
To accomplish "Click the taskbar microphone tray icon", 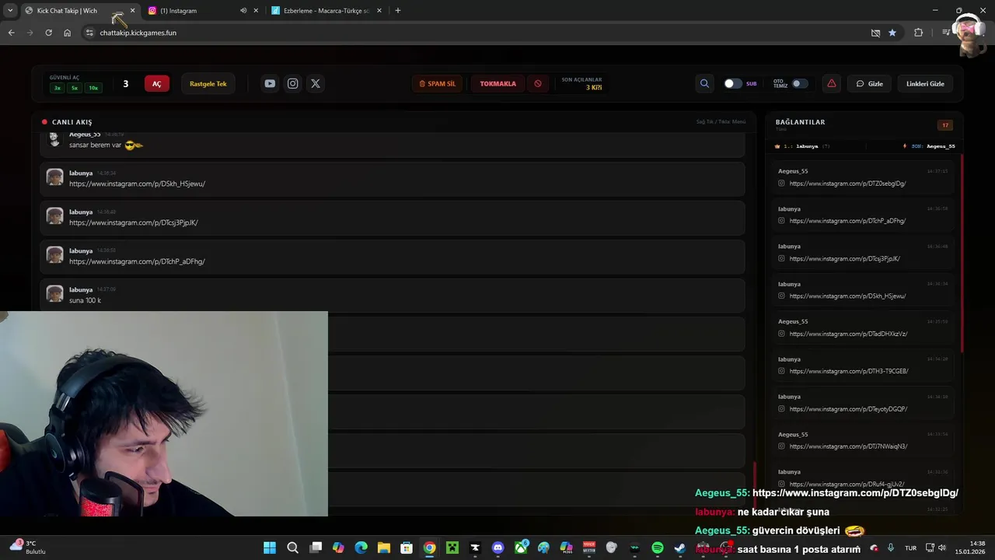I will pyautogui.click(x=891, y=548).
